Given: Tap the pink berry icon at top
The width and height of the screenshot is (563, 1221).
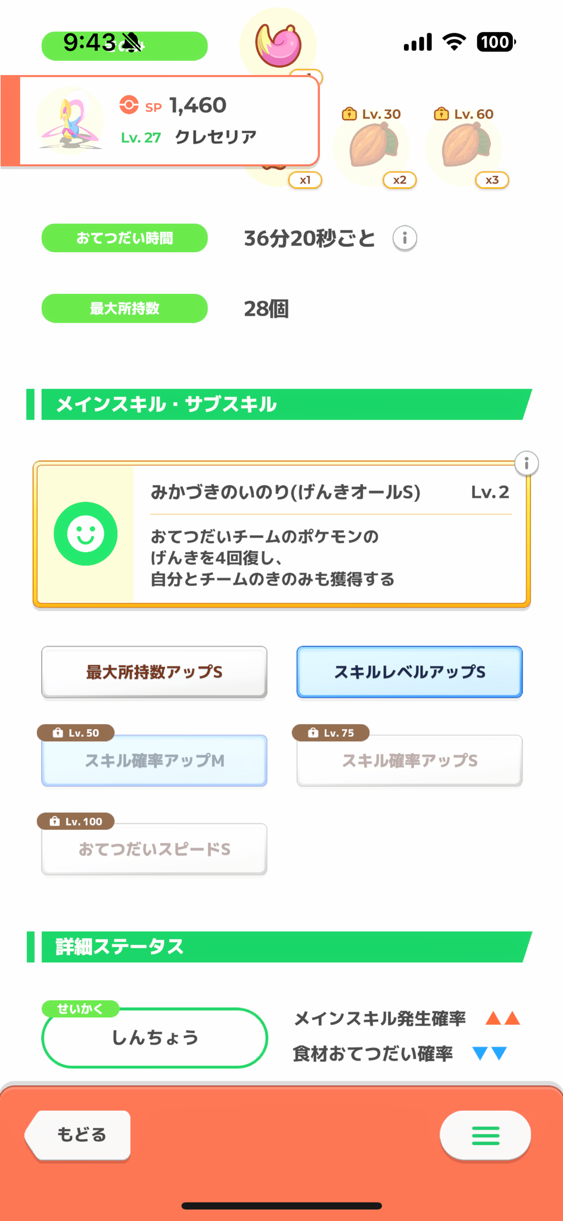Looking at the screenshot, I should point(278,45).
